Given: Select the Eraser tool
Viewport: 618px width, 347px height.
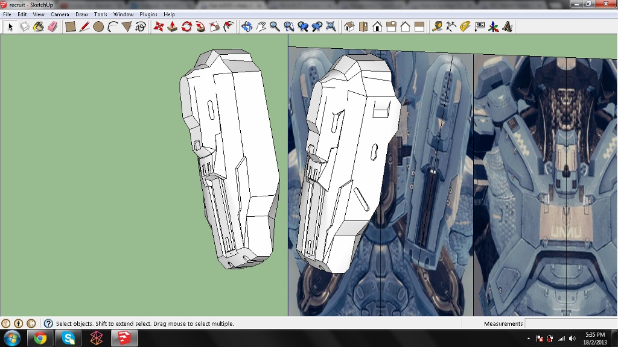Looking at the screenshot, I should [52, 27].
